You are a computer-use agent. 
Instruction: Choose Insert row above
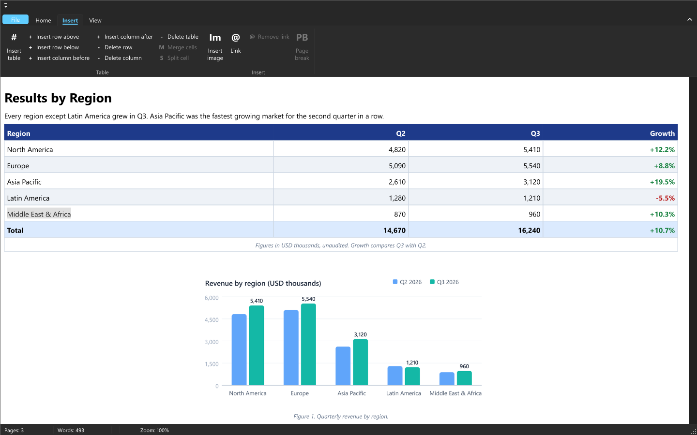pyautogui.click(x=54, y=37)
